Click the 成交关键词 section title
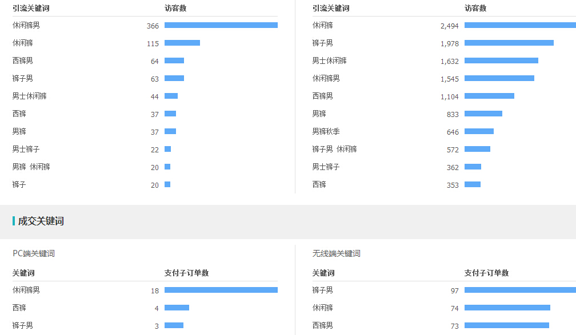The height and width of the screenshot is (335, 576). (41, 221)
